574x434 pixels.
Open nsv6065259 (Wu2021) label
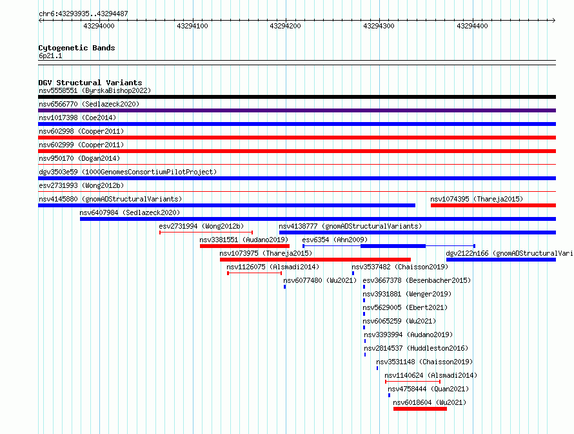click(399, 321)
